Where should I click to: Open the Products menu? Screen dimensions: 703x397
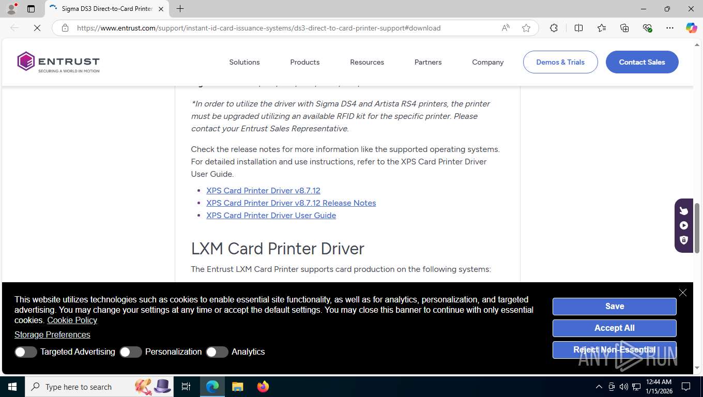click(305, 62)
